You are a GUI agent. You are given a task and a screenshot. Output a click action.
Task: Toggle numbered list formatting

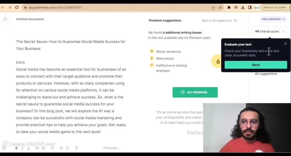point(61,148)
